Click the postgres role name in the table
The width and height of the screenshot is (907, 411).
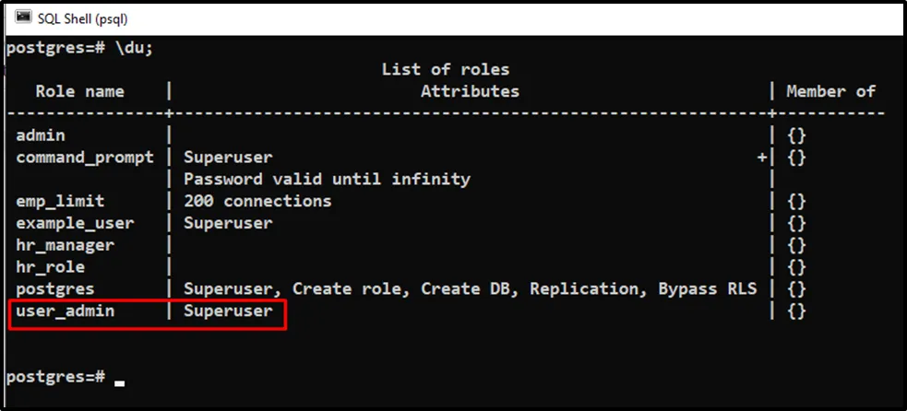55,289
